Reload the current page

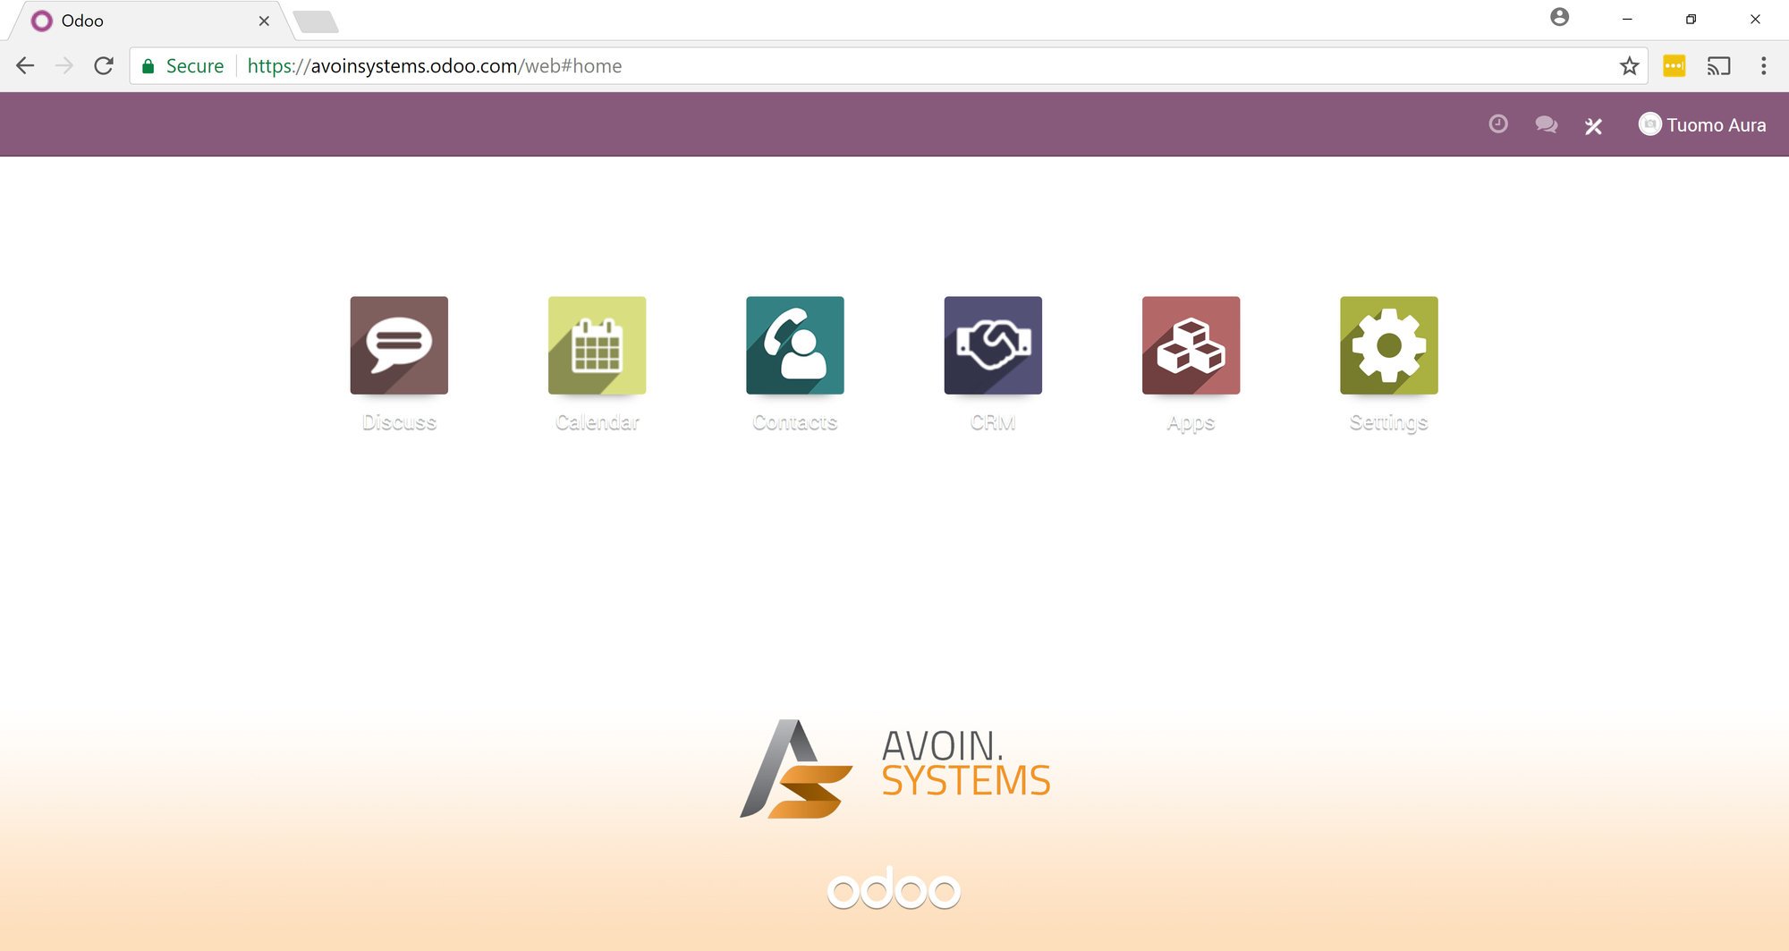104,66
